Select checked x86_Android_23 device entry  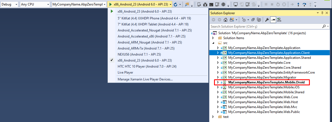(158, 60)
